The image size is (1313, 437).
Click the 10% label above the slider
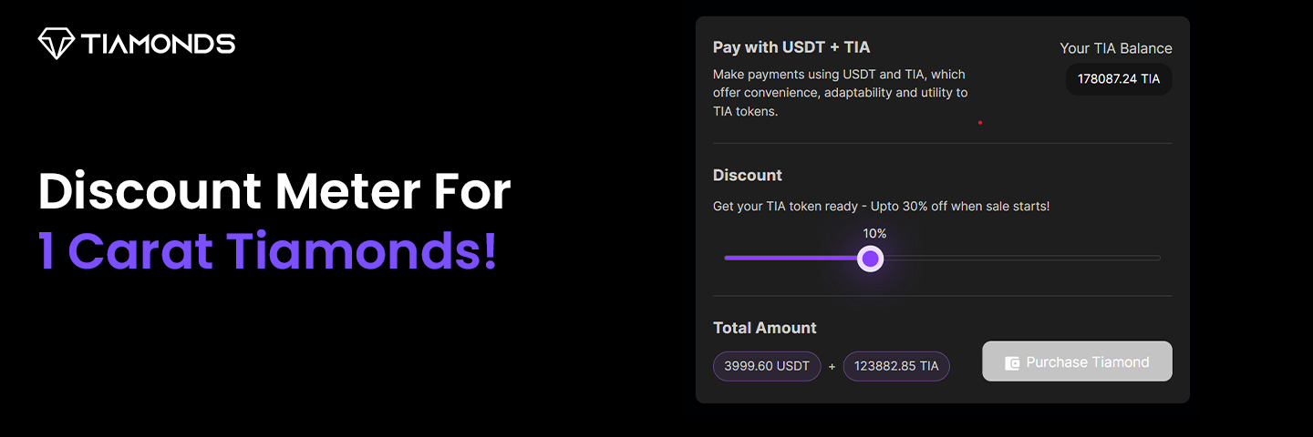[874, 234]
